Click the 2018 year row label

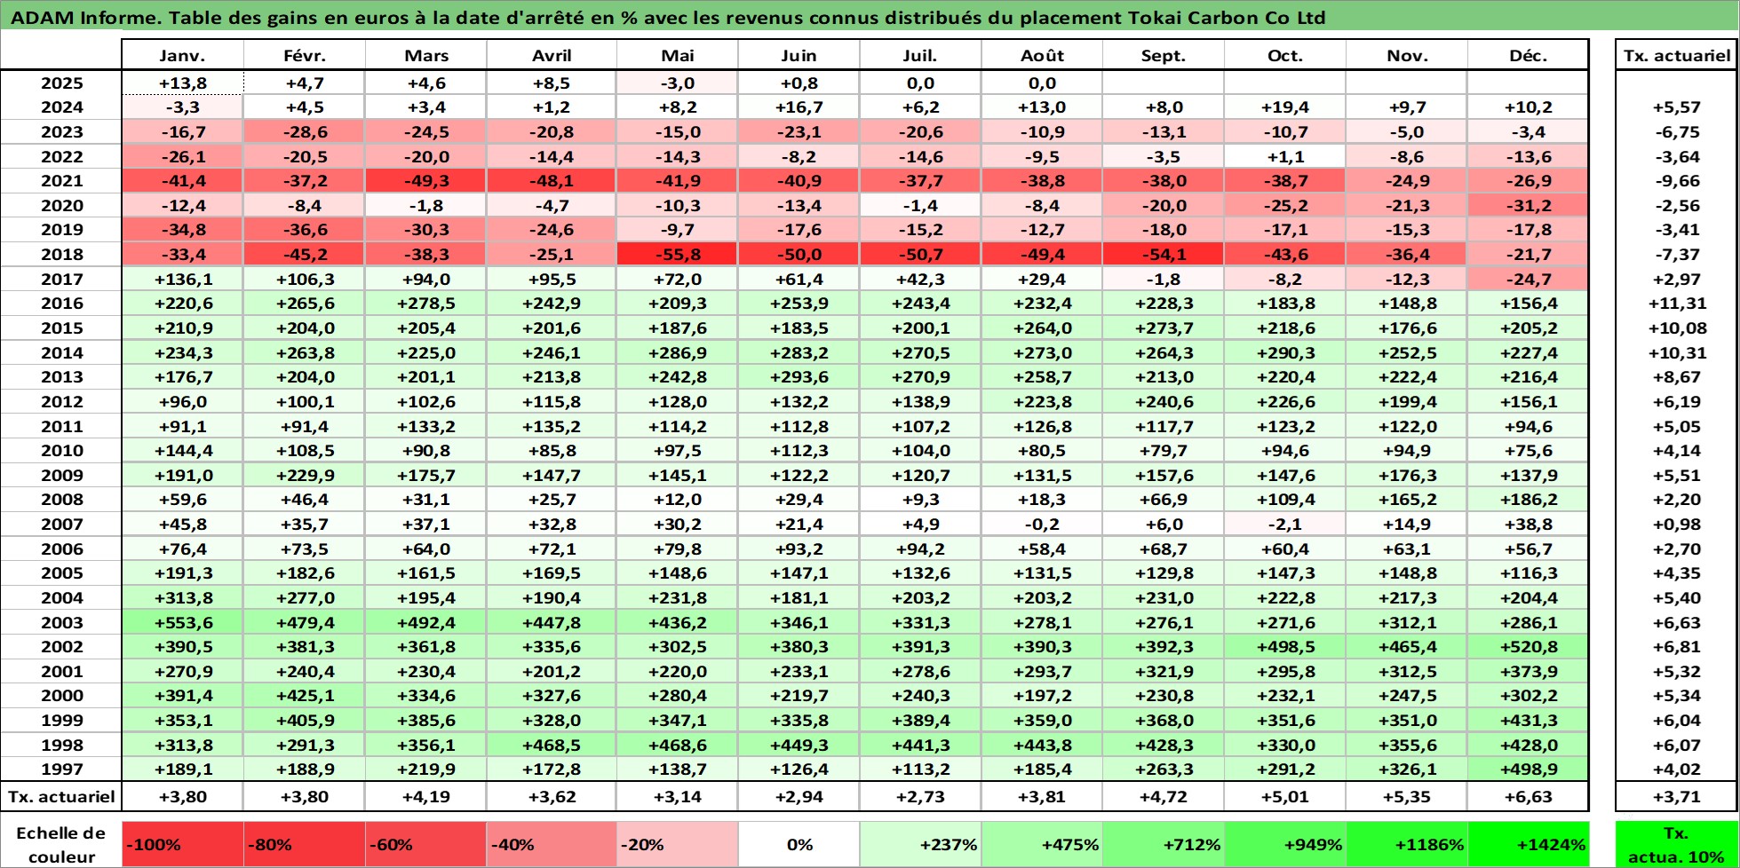(61, 254)
